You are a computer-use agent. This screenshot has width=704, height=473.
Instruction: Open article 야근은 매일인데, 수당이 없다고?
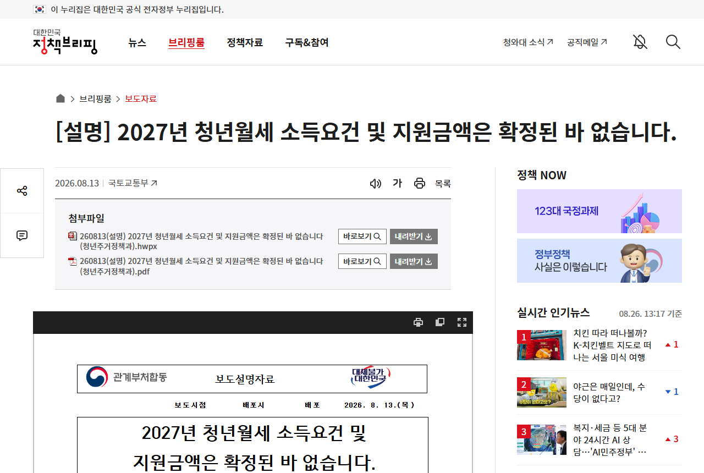click(x=609, y=393)
